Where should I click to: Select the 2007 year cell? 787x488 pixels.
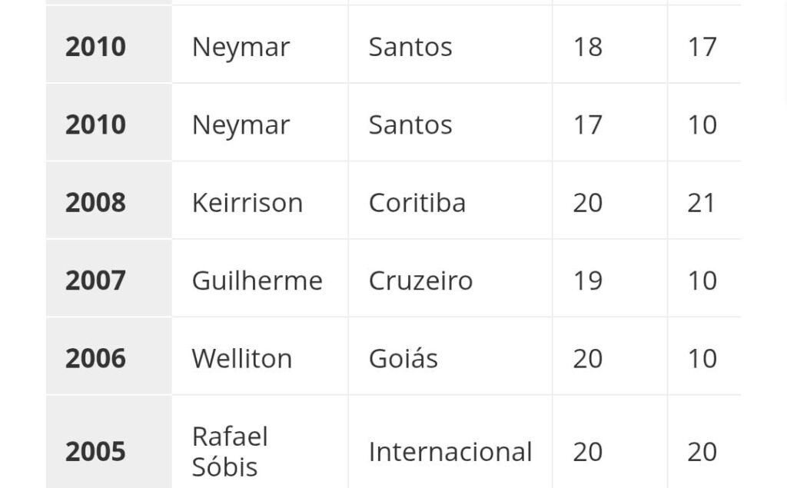click(95, 281)
